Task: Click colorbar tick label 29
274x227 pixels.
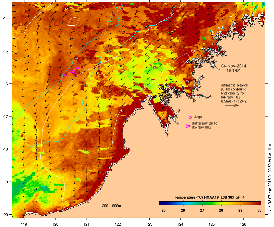Action: (240, 210)
